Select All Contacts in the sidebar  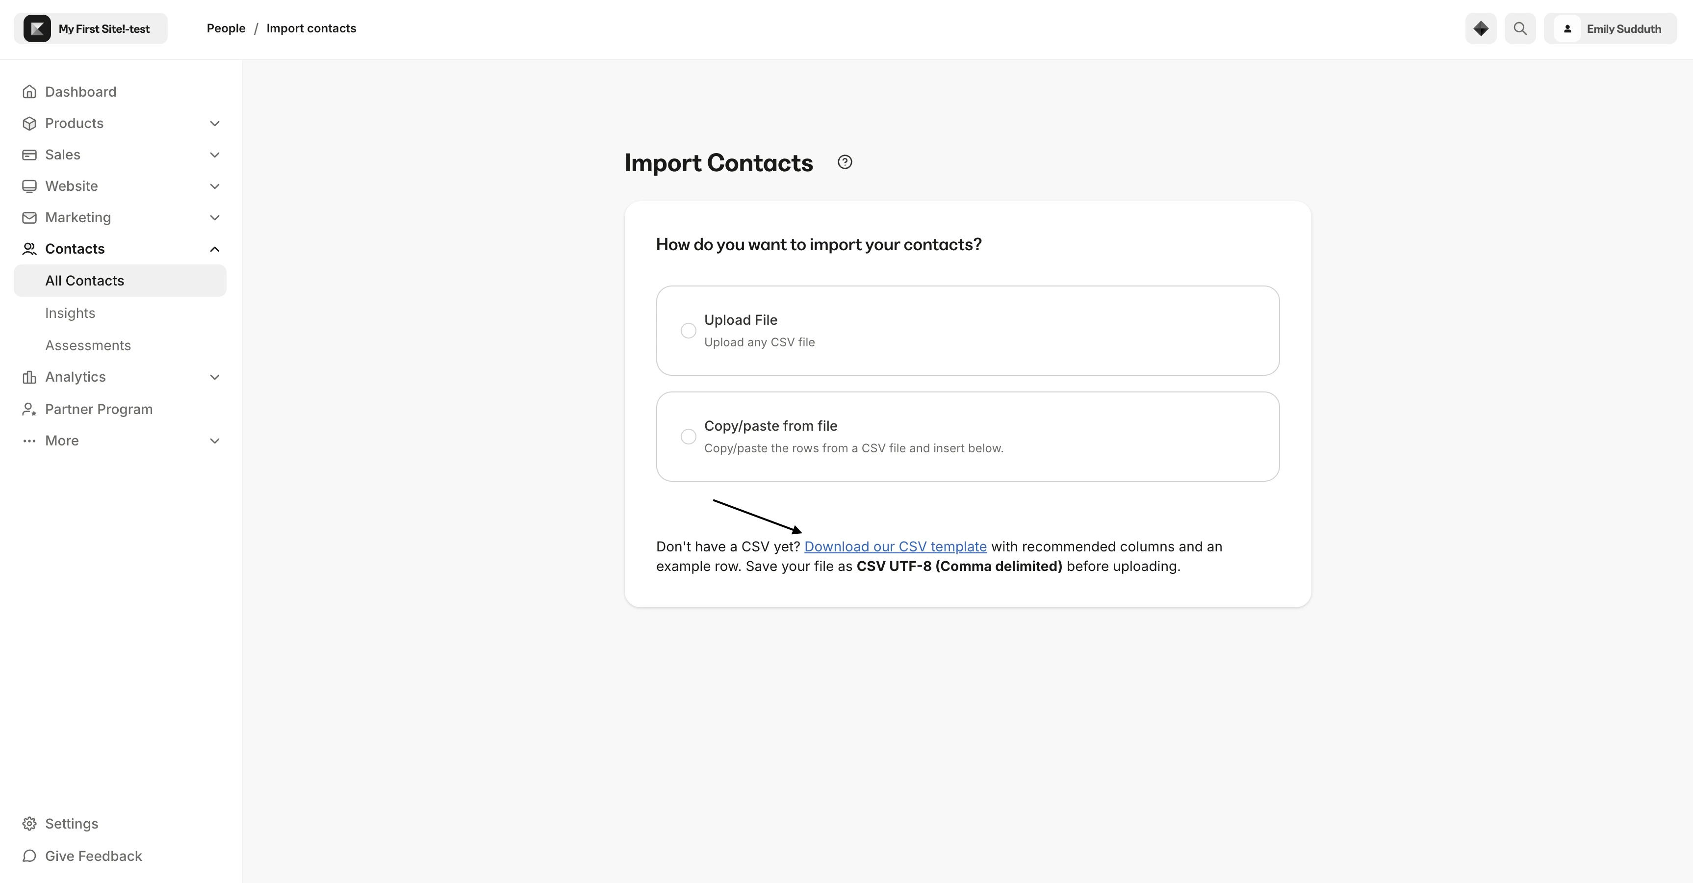tap(84, 280)
